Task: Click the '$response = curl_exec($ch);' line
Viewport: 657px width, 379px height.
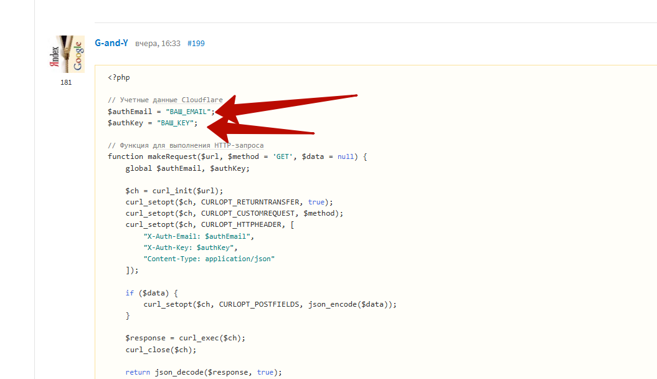Action: [x=185, y=338]
